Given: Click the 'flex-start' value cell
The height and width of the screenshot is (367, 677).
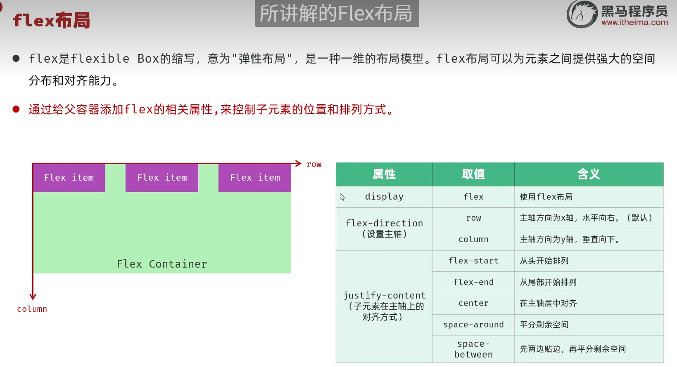Looking at the screenshot, I should tap(473, 261).
